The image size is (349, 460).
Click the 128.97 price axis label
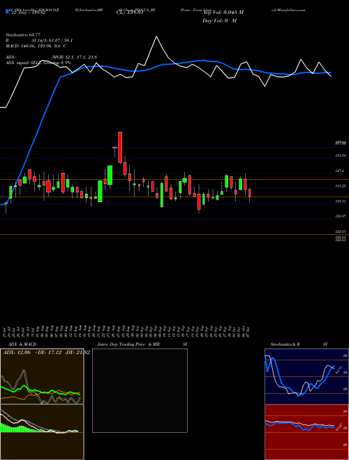[341, 216]
